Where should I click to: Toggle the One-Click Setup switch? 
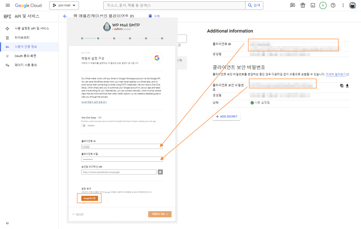tap(84, 125)
